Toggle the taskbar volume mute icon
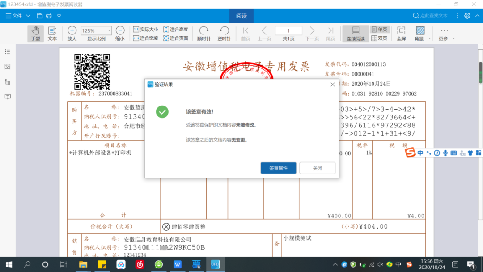This screenshot has height=272, width=483. coord(381,264)
